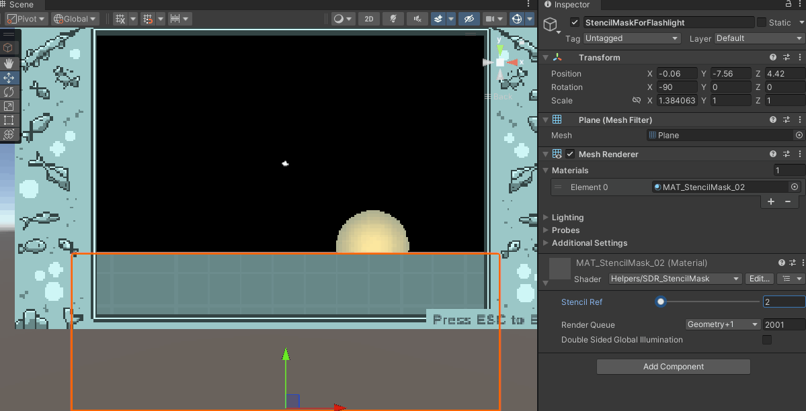Image resolution: width=806 pixels, height=411 pixels.
Task: Select the Transform tool
Action: (9, 134)
